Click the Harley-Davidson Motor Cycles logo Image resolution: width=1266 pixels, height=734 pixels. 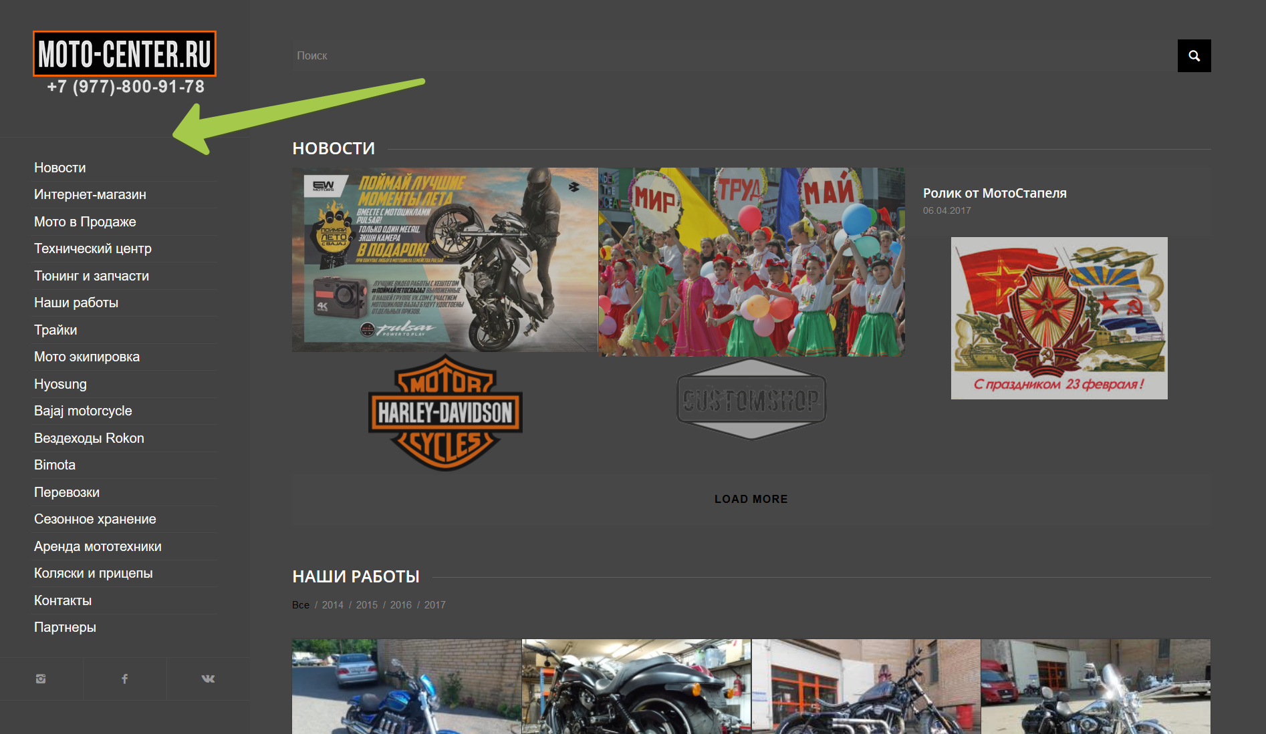click(x=445, y=413)
